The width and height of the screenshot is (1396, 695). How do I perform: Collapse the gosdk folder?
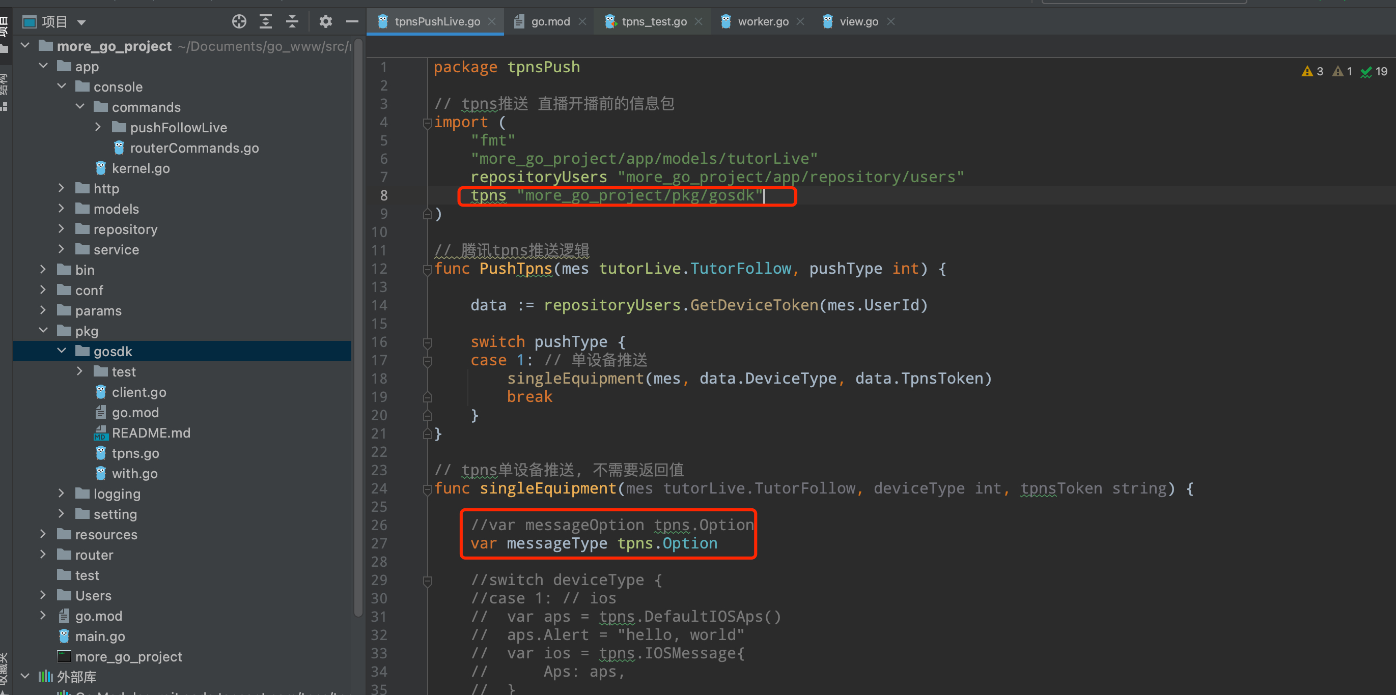pyautogui.click(x=62, y=351)
